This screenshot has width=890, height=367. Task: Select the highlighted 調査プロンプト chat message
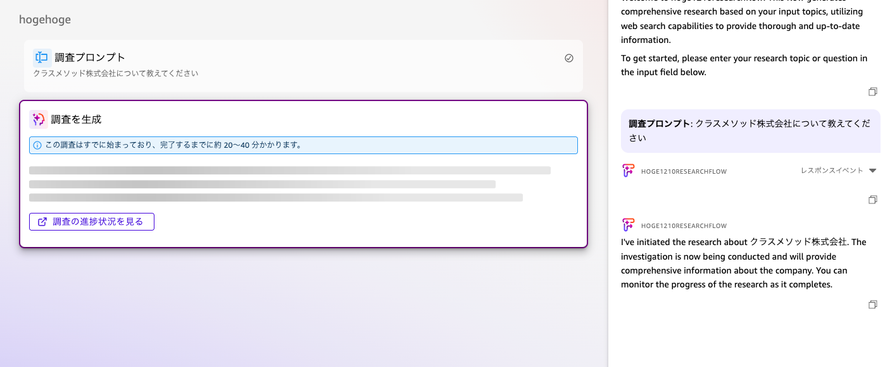click(x=750, y=129)
